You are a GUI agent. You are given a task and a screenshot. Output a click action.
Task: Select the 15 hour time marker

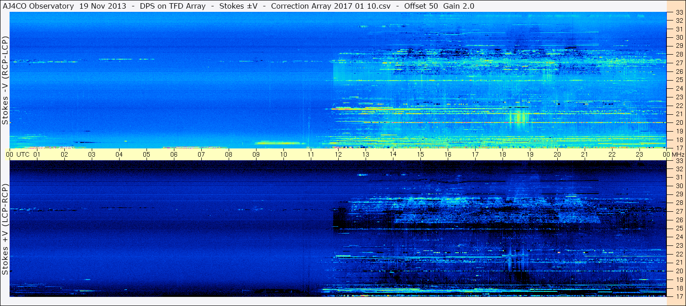420,154
